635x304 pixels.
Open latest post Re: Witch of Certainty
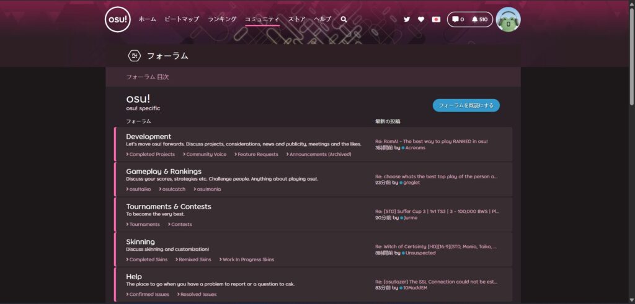(x=436, y=246)
